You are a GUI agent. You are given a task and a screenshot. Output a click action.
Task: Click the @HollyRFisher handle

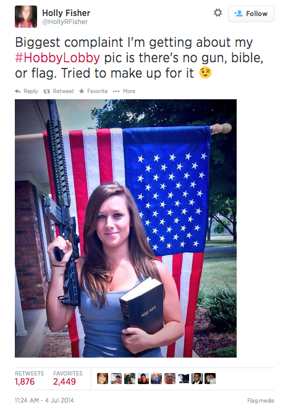click(x=65, y=22)
